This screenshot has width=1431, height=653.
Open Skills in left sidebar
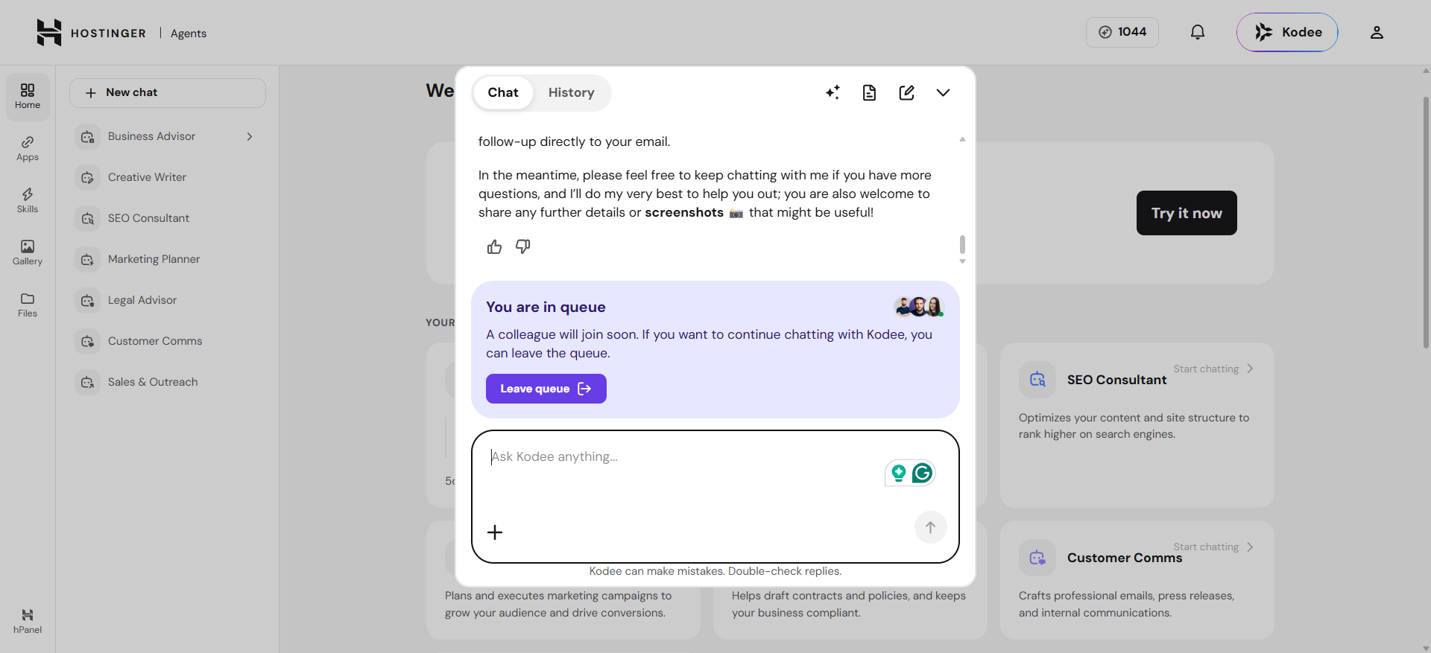[x=28, y=201]
